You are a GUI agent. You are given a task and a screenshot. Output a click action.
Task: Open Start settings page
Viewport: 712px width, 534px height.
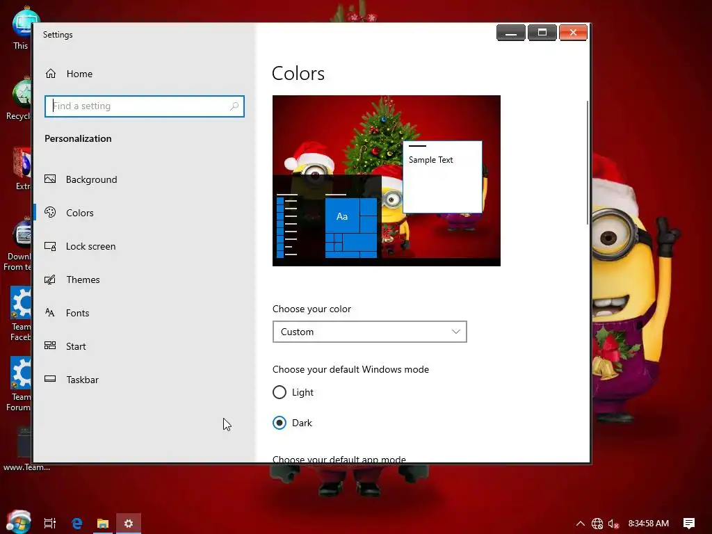point(76,346)
